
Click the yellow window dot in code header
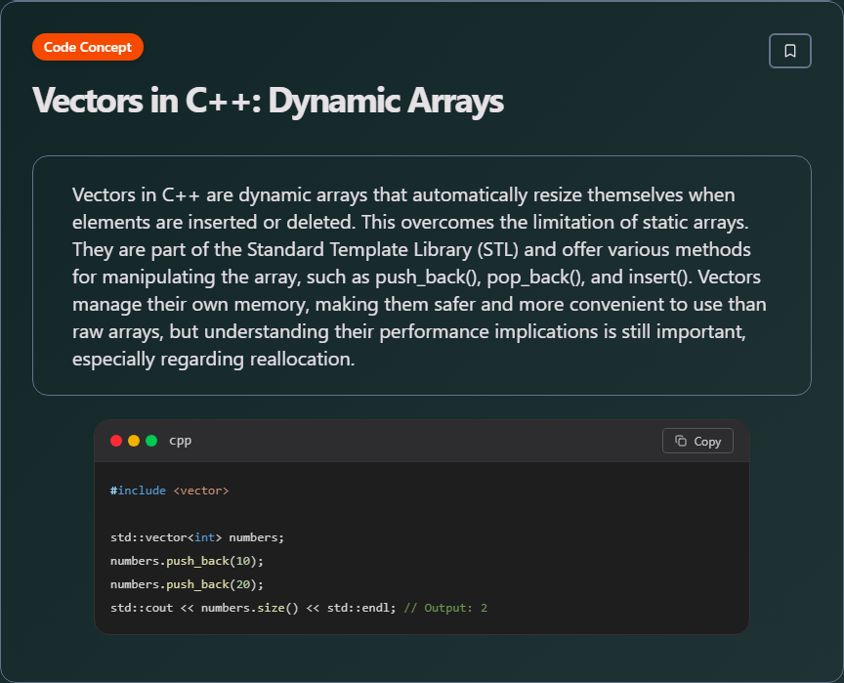click(x=134, y=441)
